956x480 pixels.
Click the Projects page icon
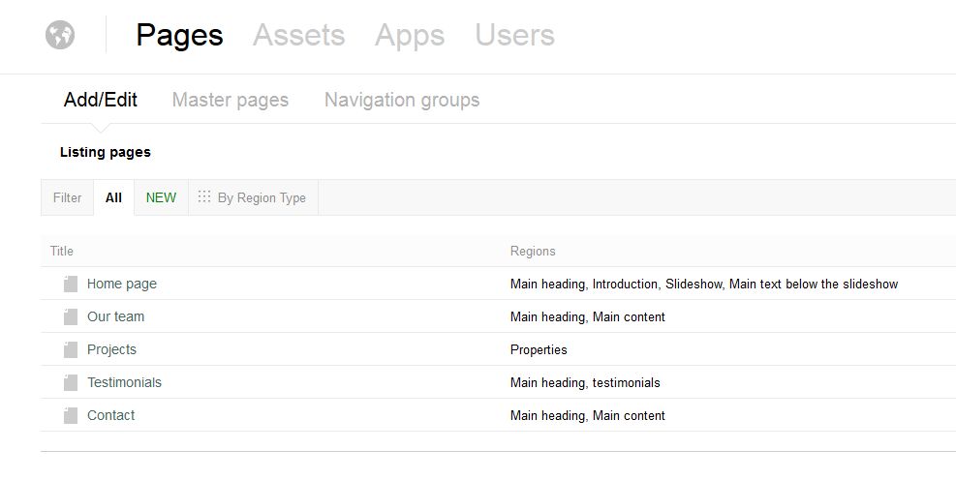tap(71, 349)
